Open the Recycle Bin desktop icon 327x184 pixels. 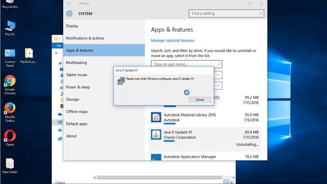10,4
